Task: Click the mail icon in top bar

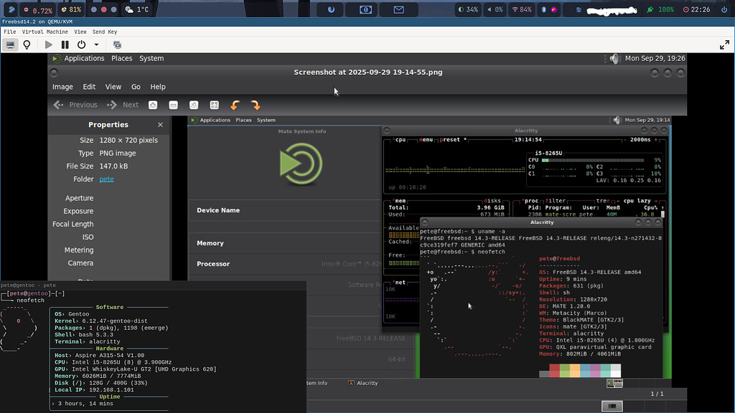Action: tap(398, 10)
